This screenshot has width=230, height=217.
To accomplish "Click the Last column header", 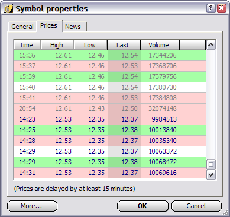I will [124, 45].
